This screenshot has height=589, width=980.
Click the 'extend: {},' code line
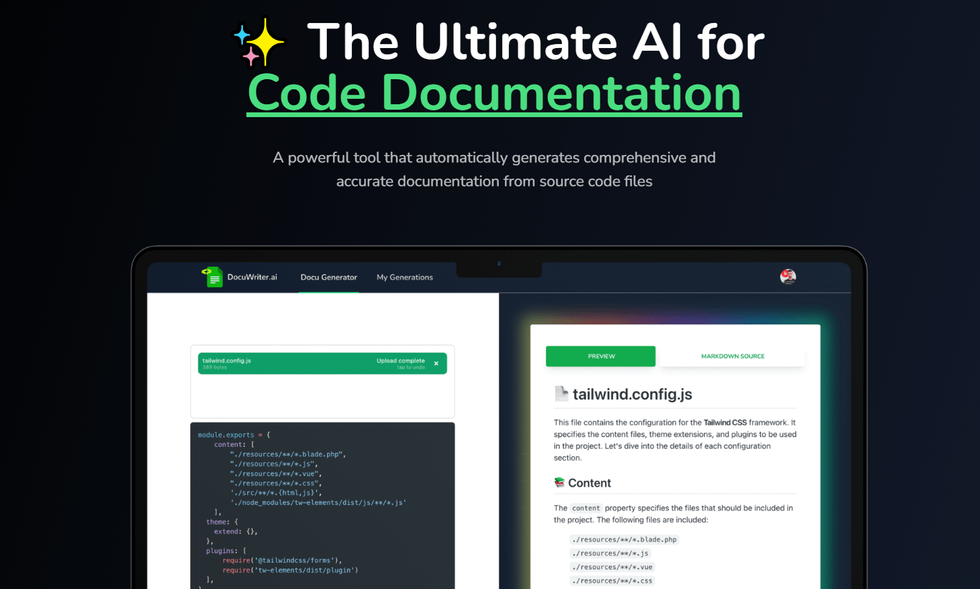pos(236,531)
